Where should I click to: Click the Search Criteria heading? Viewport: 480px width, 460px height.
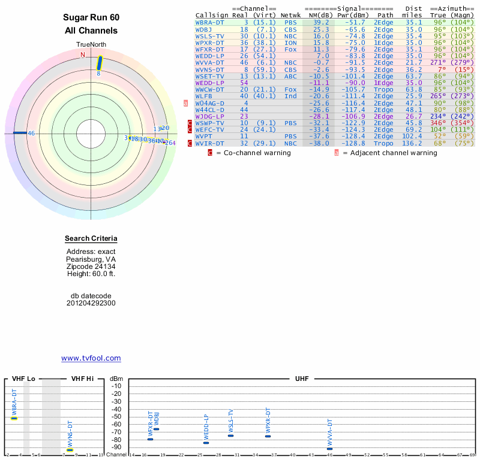(x=91, y=239)
